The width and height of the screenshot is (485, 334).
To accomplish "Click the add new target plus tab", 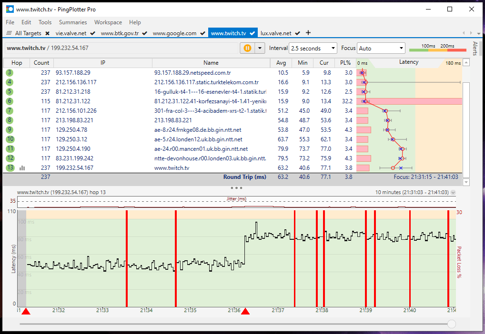I will (308, 33).
